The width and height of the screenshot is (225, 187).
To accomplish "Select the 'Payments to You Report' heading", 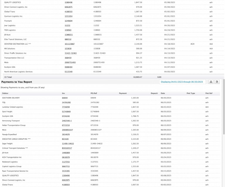I will (x=17, y=82).
